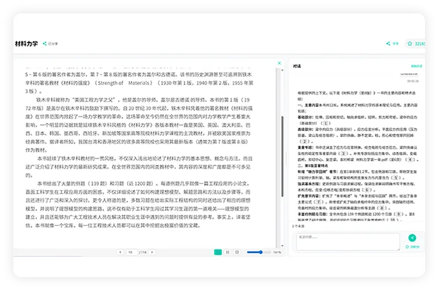Open citation reference 1 in the chat answer
Viewport: 439px width, 291px height.
point(326,123)
